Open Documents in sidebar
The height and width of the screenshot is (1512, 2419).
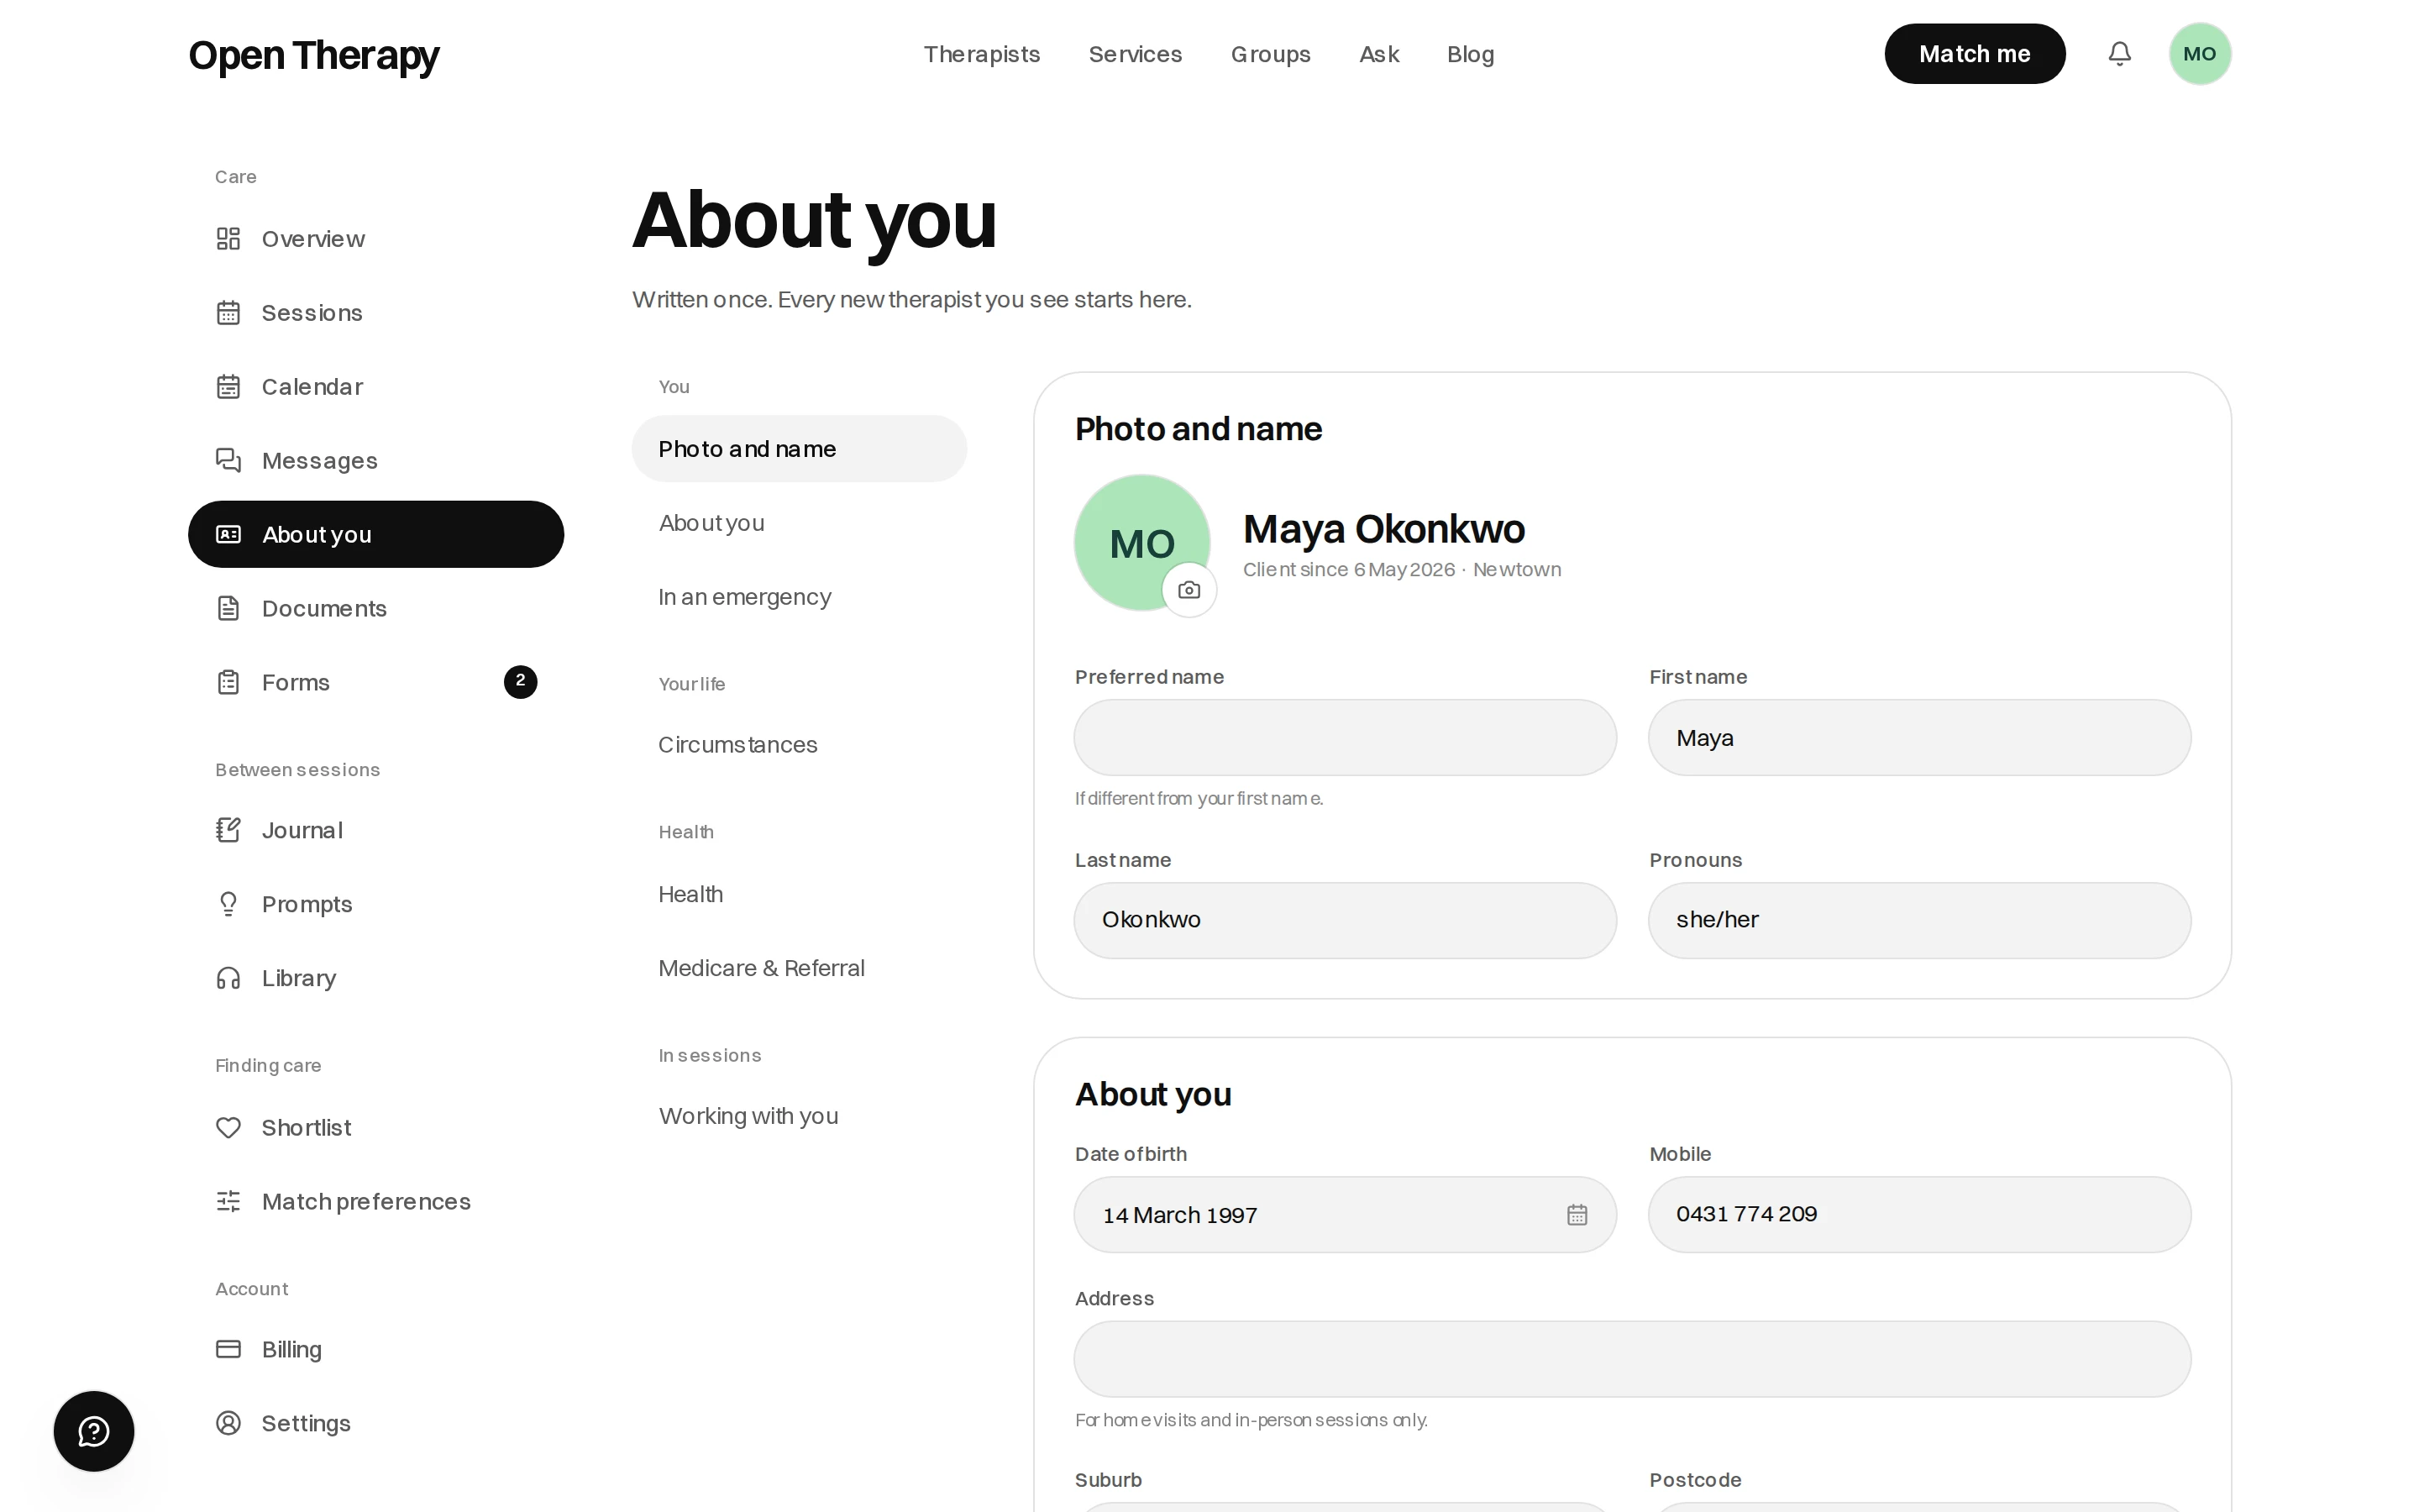[375, 608]
